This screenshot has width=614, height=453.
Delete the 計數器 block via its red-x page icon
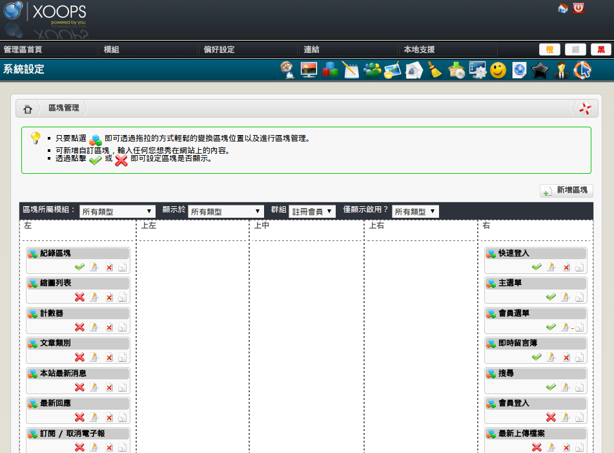[109, 328]
